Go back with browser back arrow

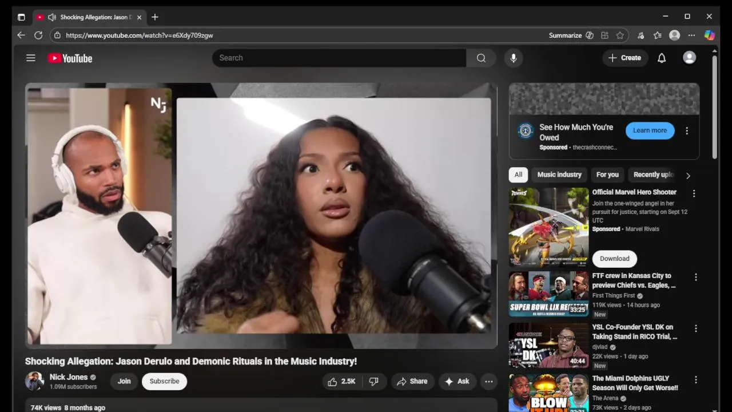coord(21,35)
